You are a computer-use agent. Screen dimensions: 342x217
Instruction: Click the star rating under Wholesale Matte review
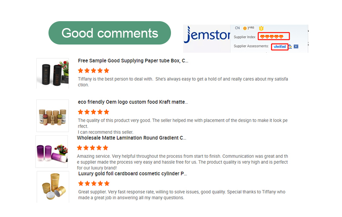coord(93,148)
